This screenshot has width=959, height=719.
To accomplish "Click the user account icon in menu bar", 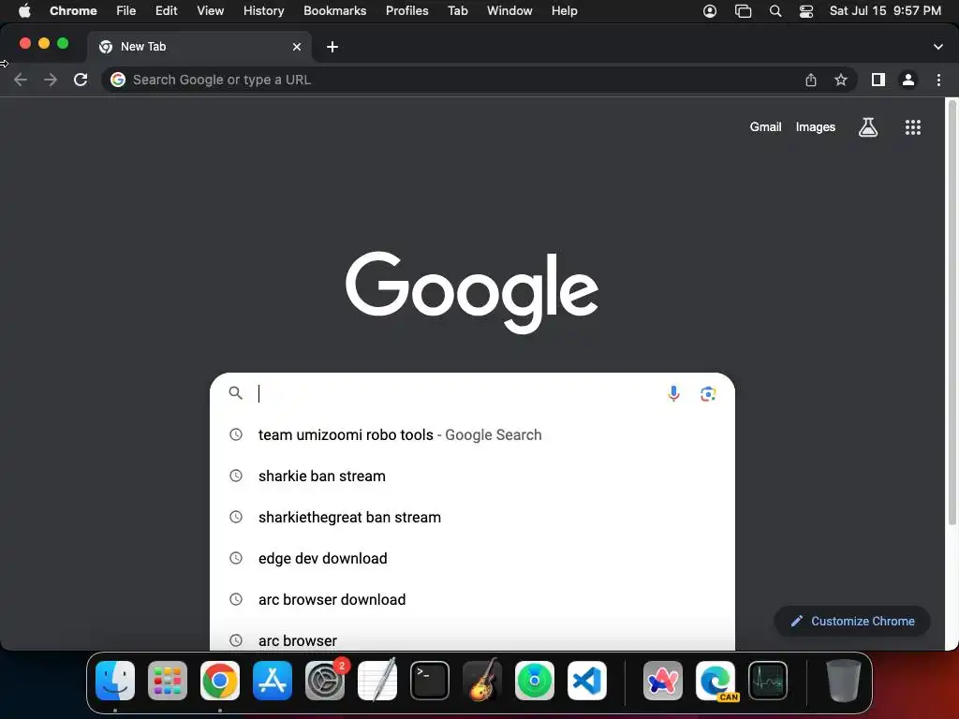I will [x=710, y=11].
